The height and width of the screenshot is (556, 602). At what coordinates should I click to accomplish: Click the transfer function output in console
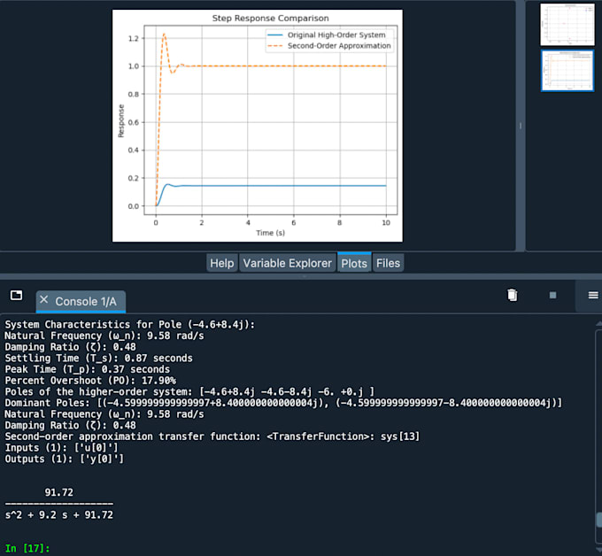click(58, 503)
